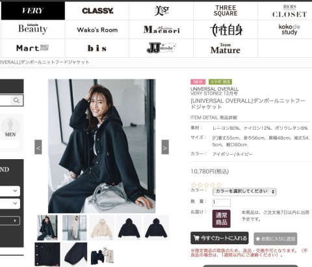Image resolution: width=312 pixels, height=267 pixels.
Task: Select the MEN category icon
Action: (10, 128)
